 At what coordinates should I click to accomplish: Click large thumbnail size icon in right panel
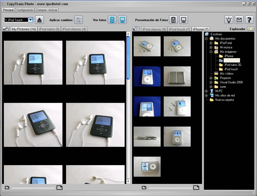pos(196,188)
